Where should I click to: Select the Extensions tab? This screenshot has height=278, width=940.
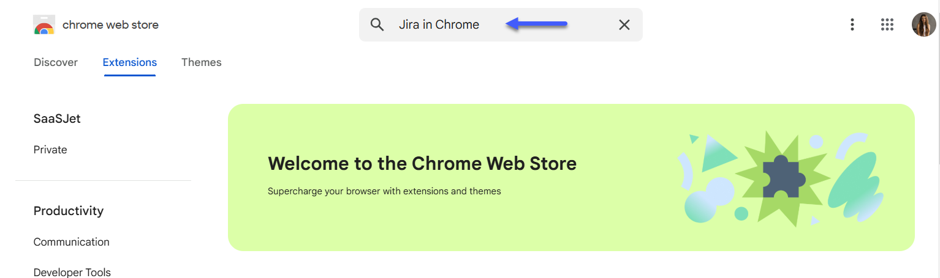(130, 62)
